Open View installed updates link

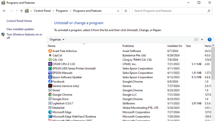click(20, 29)
